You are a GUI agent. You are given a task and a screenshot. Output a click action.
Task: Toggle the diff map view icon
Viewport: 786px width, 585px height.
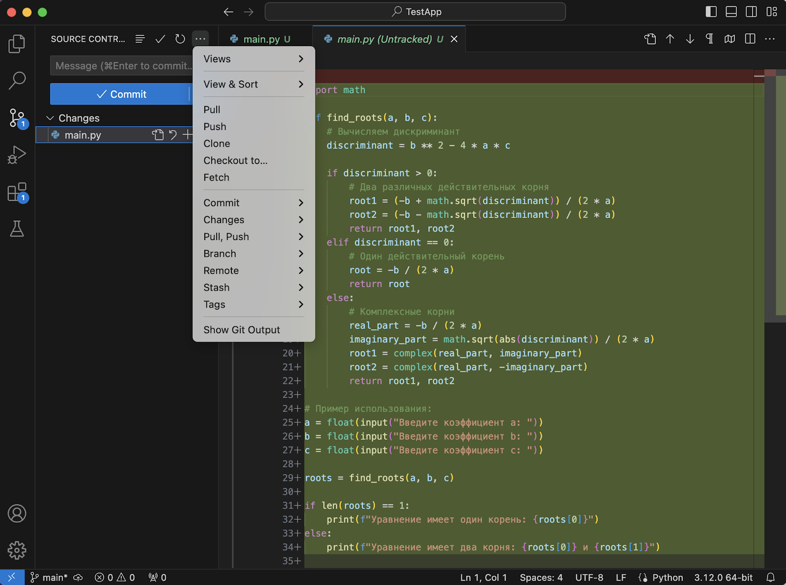[x=730, y=39]
